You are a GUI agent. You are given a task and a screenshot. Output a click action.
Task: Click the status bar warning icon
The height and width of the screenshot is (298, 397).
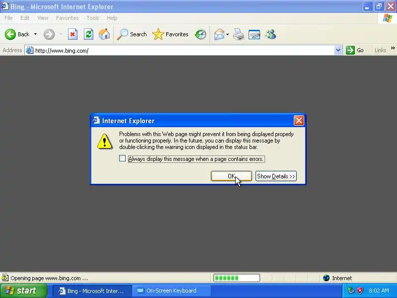tap(5, 278)
